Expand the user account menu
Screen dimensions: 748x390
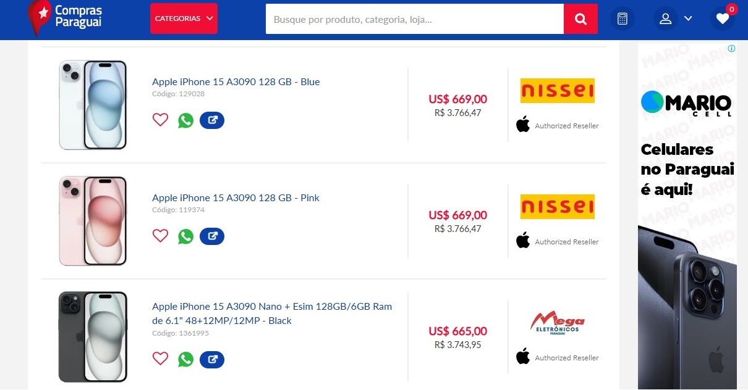pos(674,19)
